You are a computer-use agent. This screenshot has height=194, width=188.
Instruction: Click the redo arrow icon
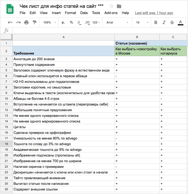(x=18, y=22)
